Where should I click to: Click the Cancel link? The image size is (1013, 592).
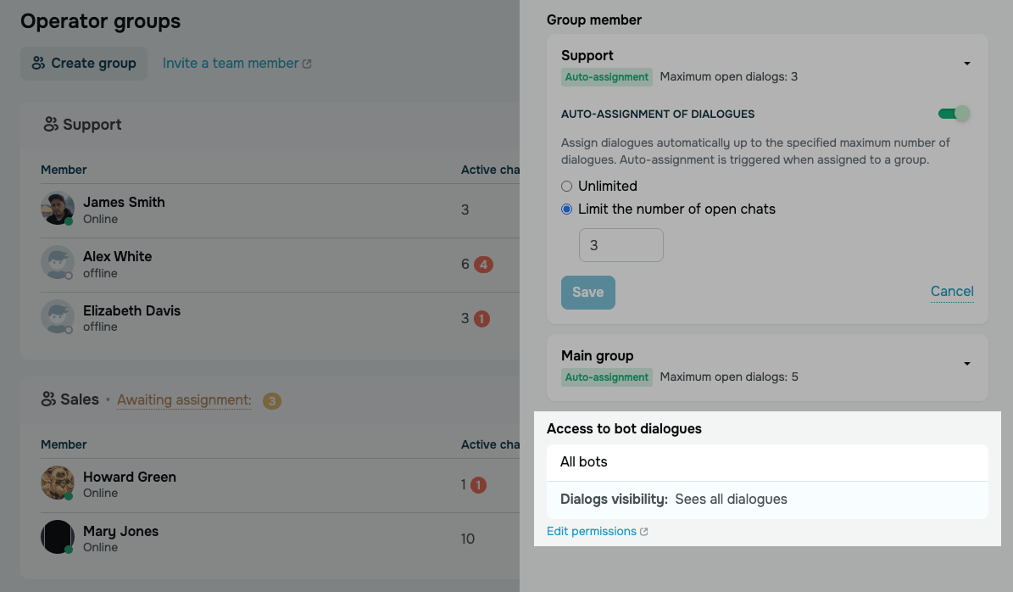[952, 292]
